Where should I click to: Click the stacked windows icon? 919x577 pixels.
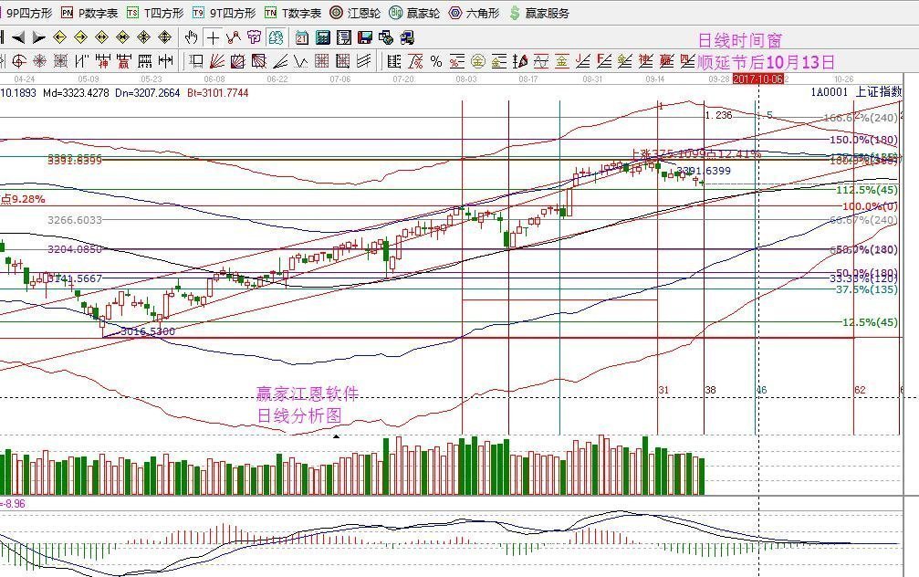[x=386, y=37]
